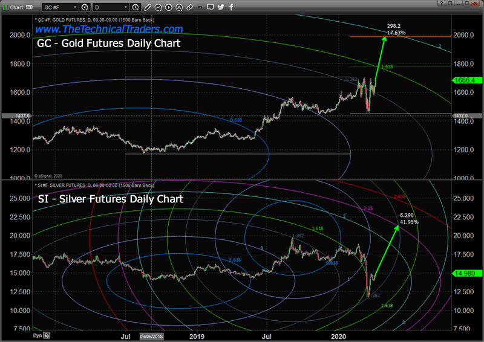The width and height of the screenshot is (484, 342).
Task: Click the 298.2 gold projection label
Action: tap(394, 26)
